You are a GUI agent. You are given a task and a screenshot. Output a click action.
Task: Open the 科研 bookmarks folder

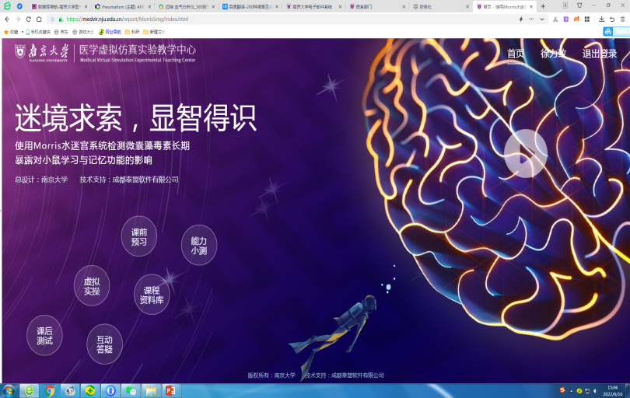[x=132, y=32]
